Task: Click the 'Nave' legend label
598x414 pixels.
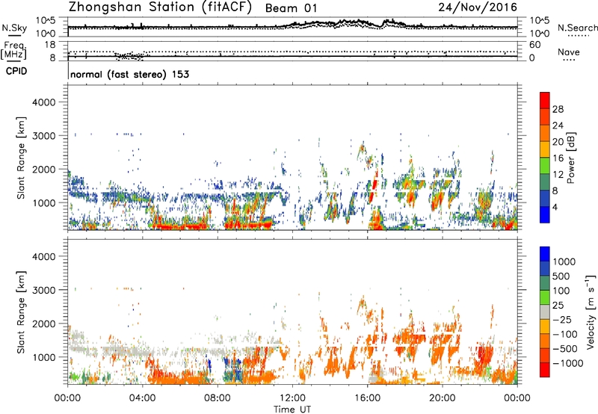Action: (569, 52)
